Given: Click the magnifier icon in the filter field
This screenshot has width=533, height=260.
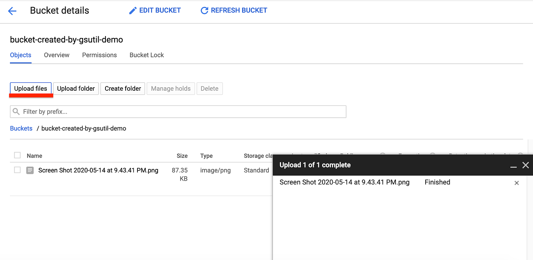Looking at the screenshot, I should click(16, 111).
